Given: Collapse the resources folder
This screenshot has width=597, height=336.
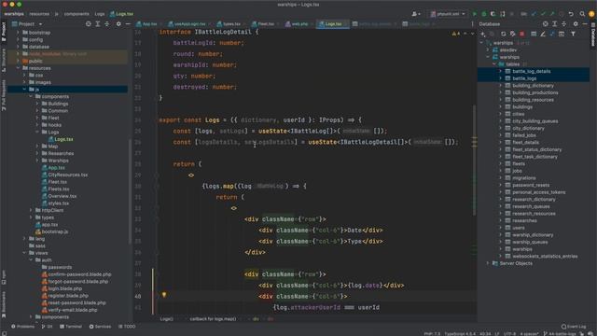Looking at the screenshot, I should [18, 68].
